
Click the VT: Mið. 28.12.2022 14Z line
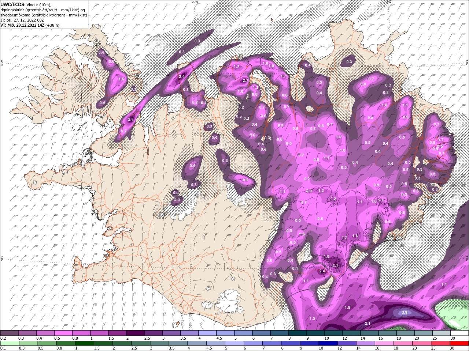(x=30, y=25)
